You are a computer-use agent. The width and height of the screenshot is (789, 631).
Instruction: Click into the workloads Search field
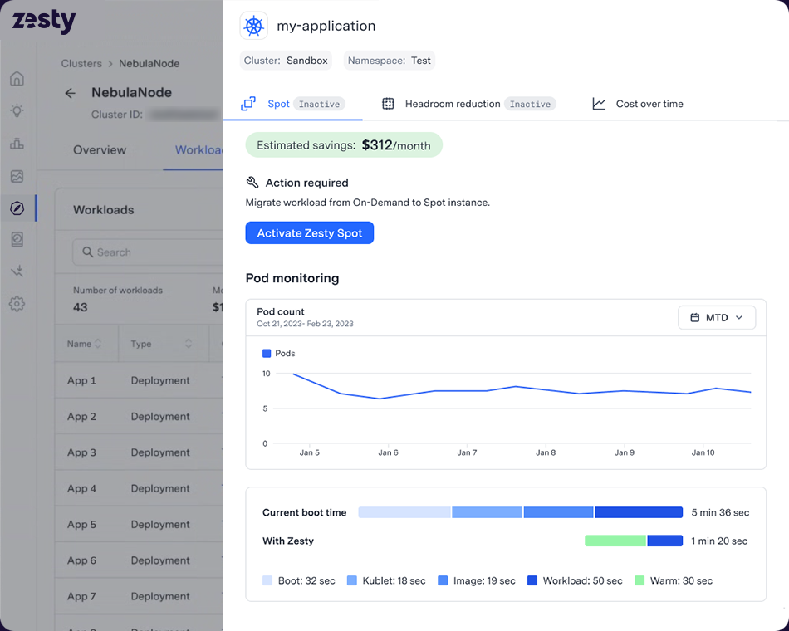pos(148,252)
